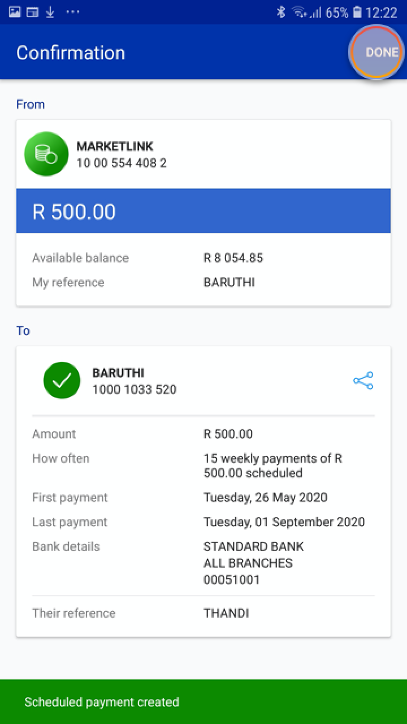The height and width of the screenshot is (724, 407).
Task: Tap the first payment date value
Action: click(x=265, y=498)
